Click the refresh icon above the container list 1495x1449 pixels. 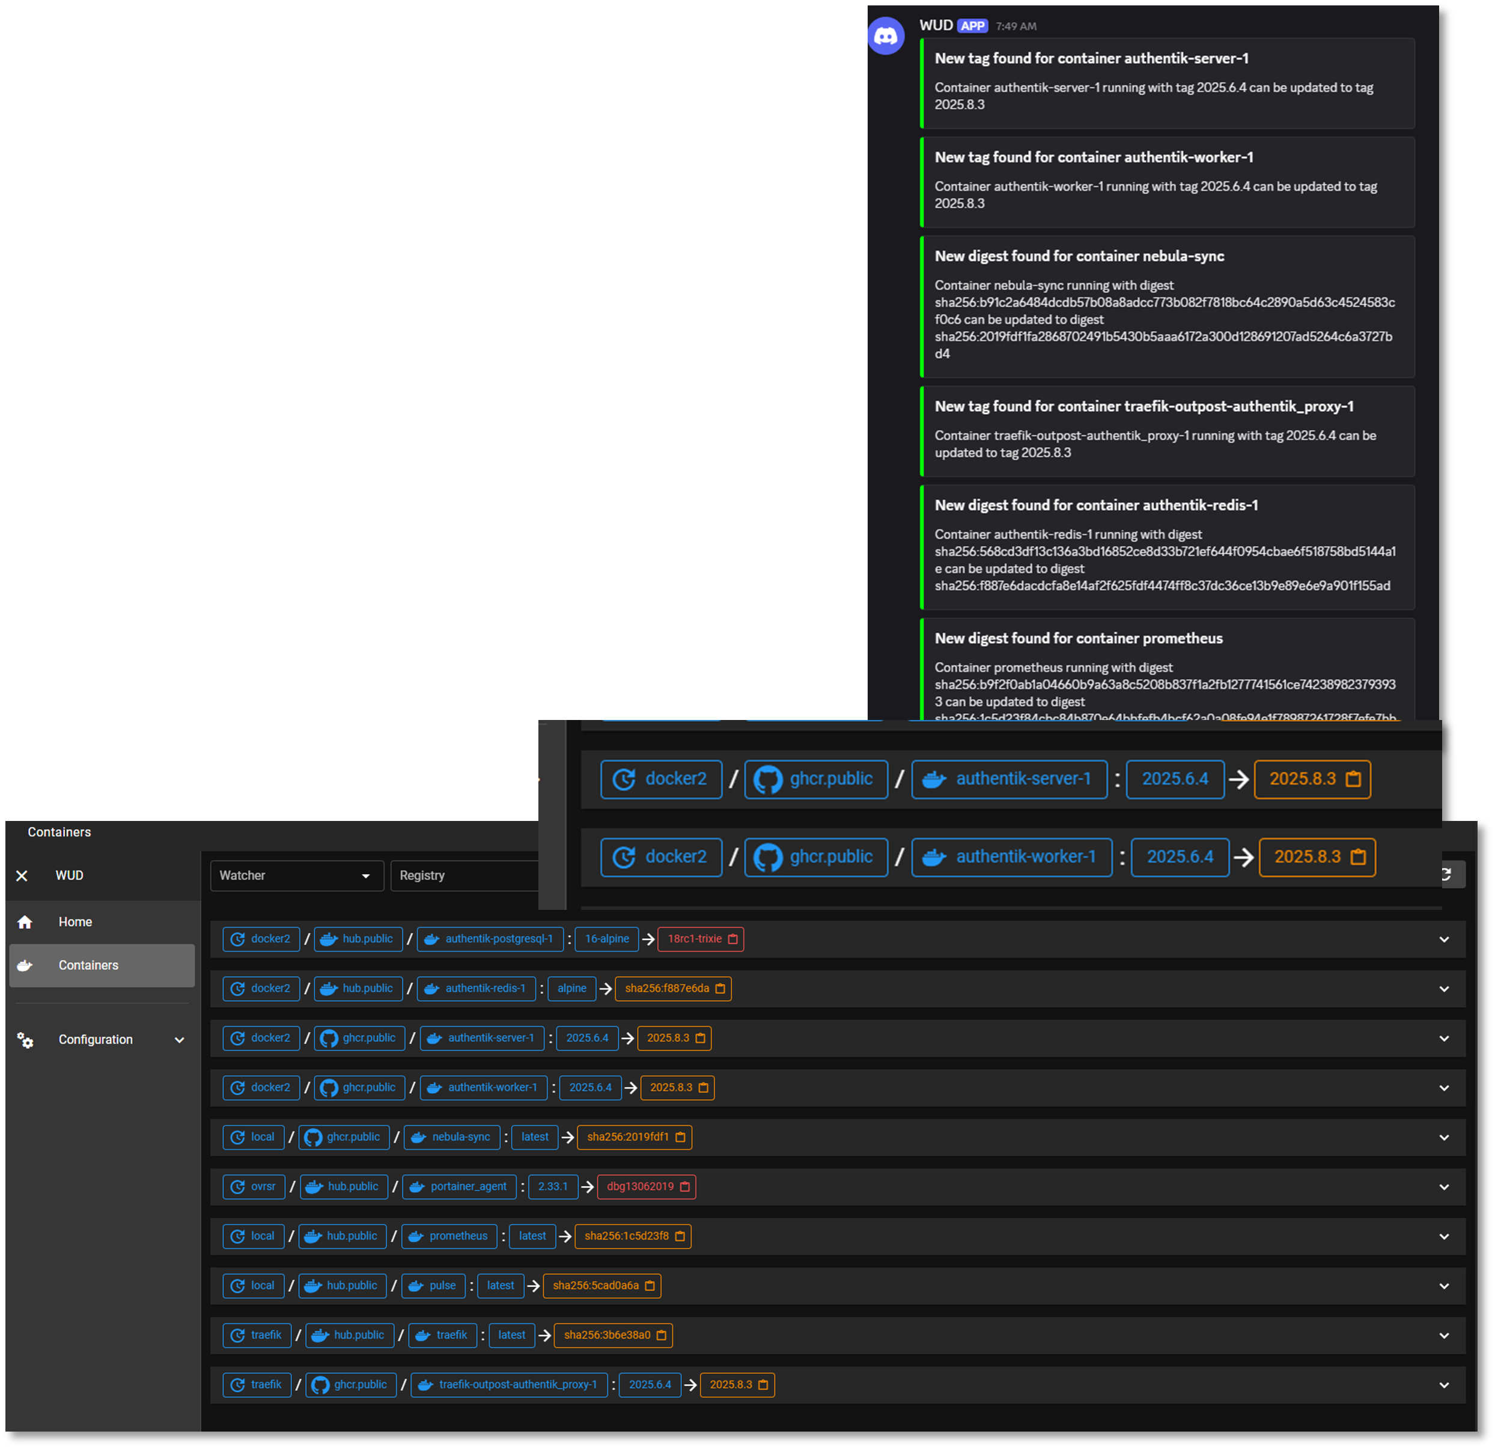1446,874
